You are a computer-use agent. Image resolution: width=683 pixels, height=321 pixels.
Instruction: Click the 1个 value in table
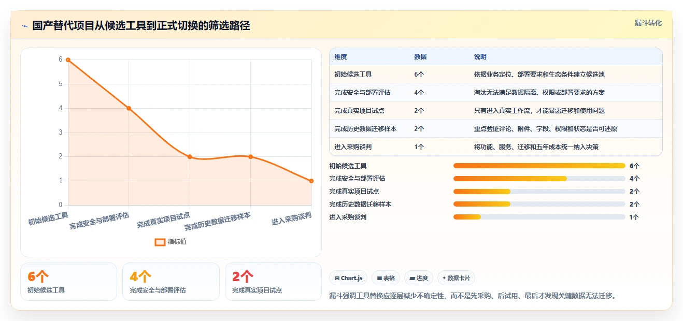[419, 147]
